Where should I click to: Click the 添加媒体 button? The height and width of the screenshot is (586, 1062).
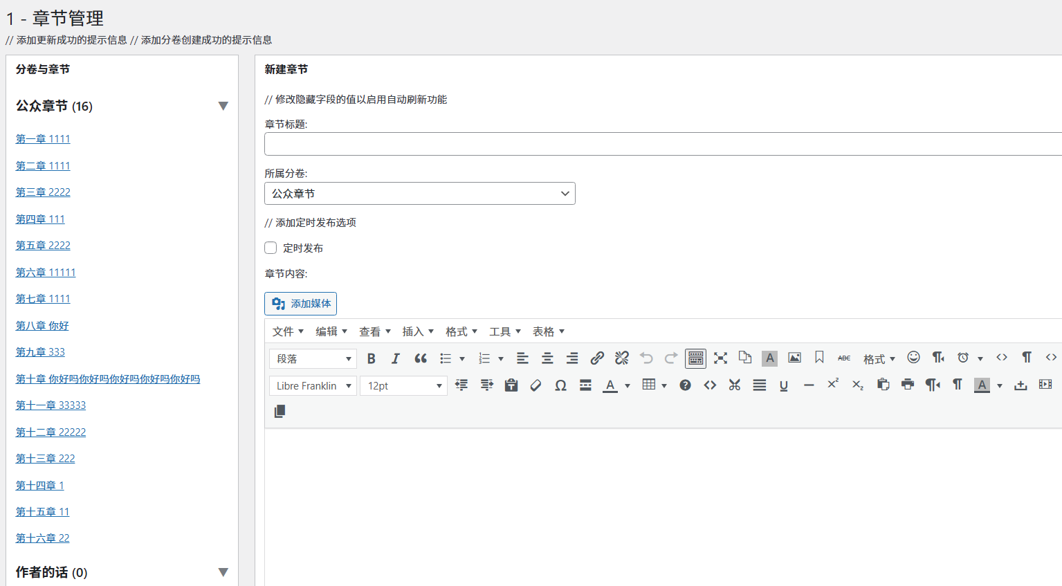(x=300, y=304)
